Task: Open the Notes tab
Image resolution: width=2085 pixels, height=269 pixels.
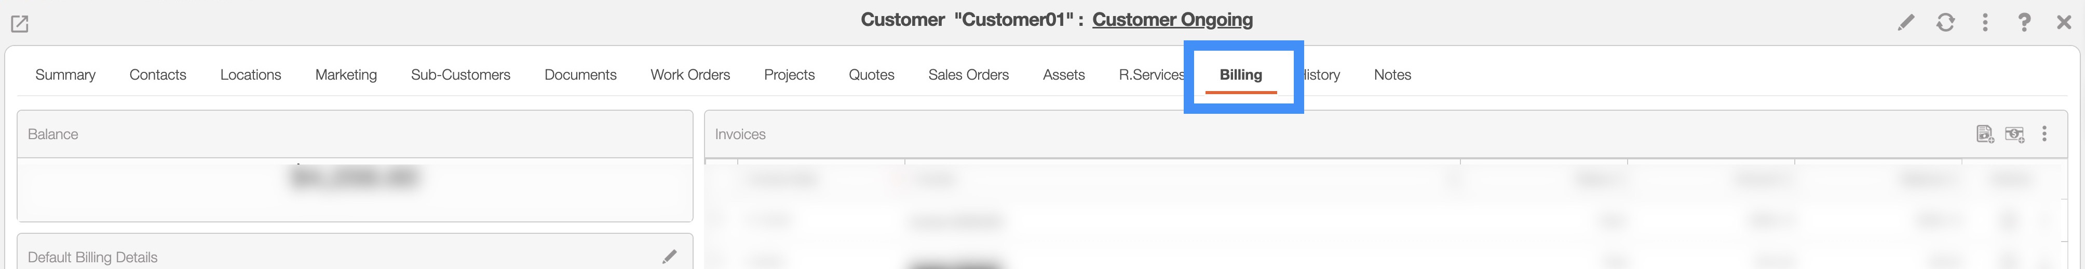Action: (1392, 75)
